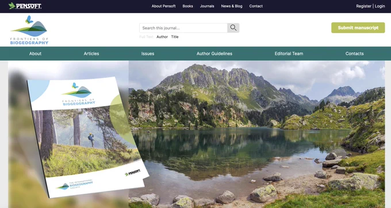The height and width of the screenshot is (208, 391).
Task: Click the Pensoft logo in top bar
Action: click(25, 6)
